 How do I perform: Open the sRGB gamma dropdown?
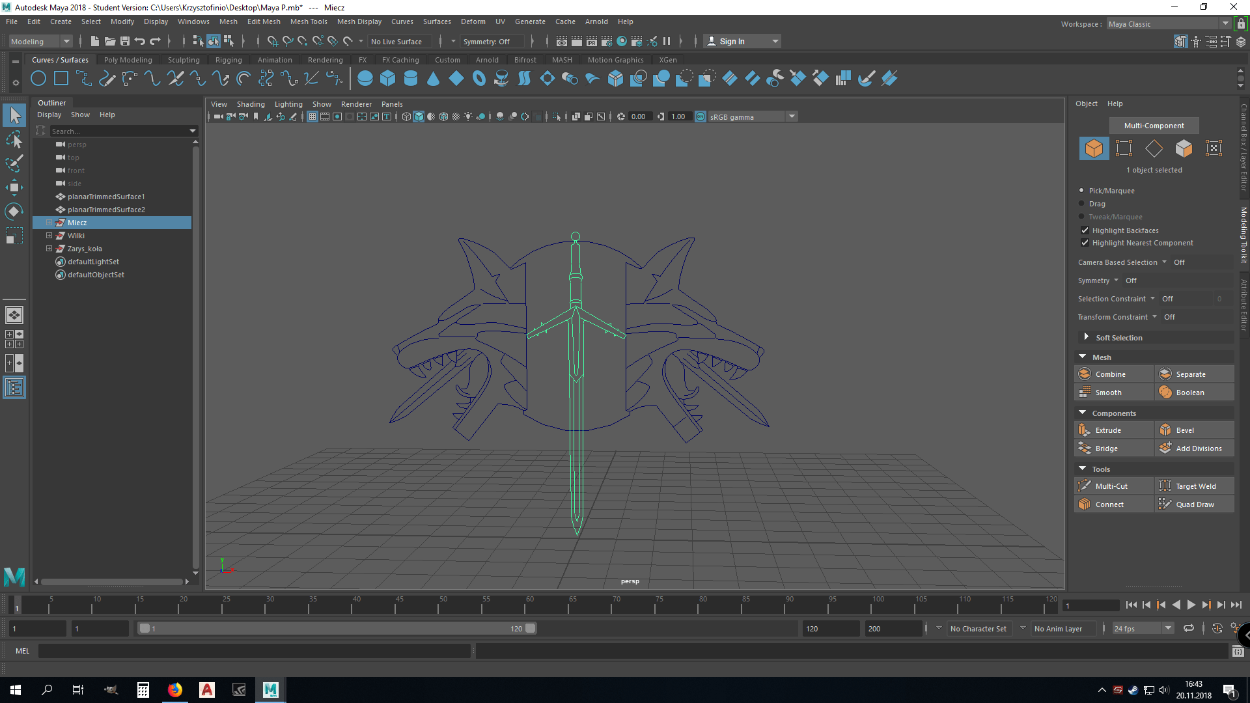[x=792, y=117]
